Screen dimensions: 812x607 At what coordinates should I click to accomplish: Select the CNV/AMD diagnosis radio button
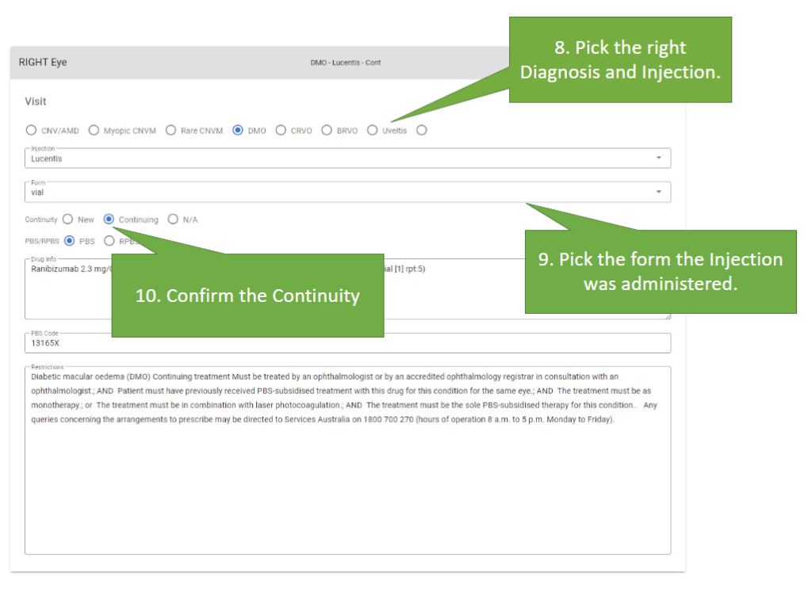[32, 131]
